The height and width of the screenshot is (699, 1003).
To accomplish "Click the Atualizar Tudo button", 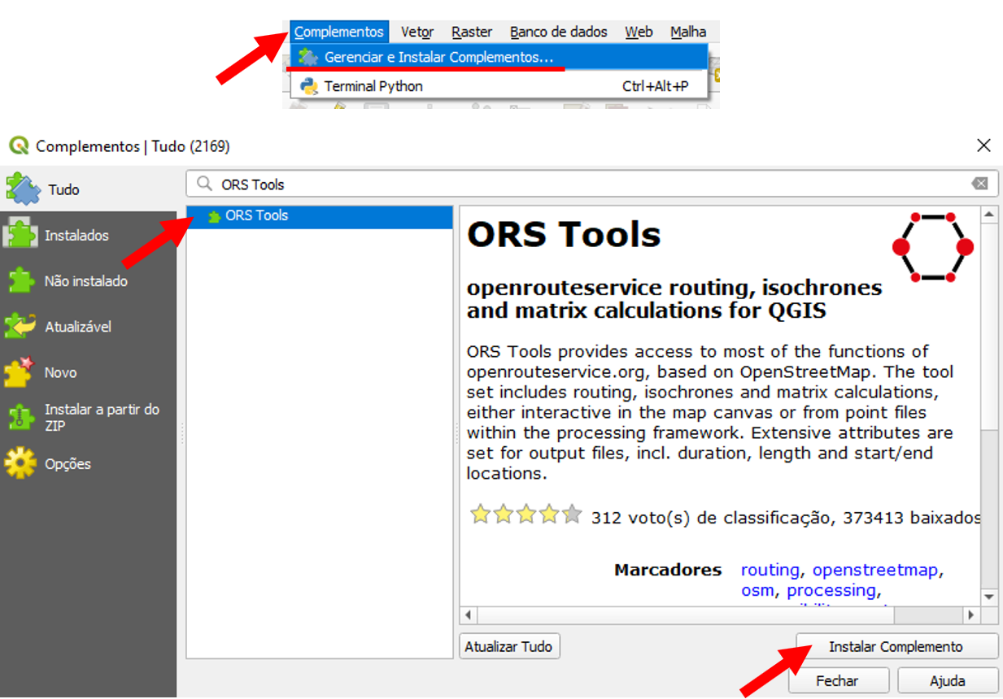I will pos(508,647).
